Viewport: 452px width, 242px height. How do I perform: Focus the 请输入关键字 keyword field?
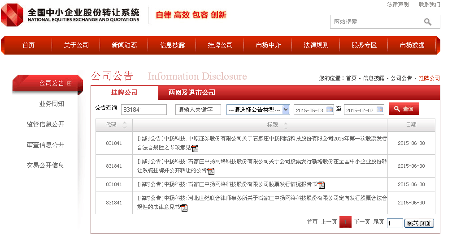tap(198, 110)
